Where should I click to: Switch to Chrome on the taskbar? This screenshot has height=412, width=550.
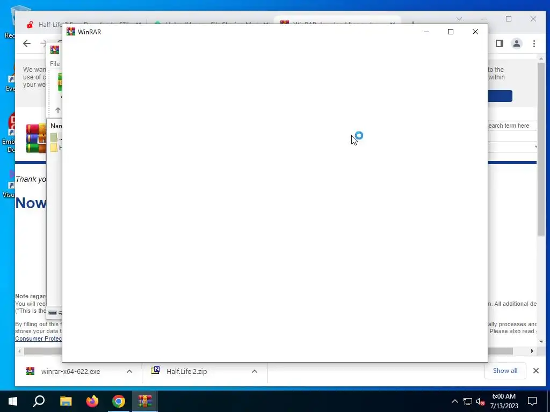coord(119,401)
